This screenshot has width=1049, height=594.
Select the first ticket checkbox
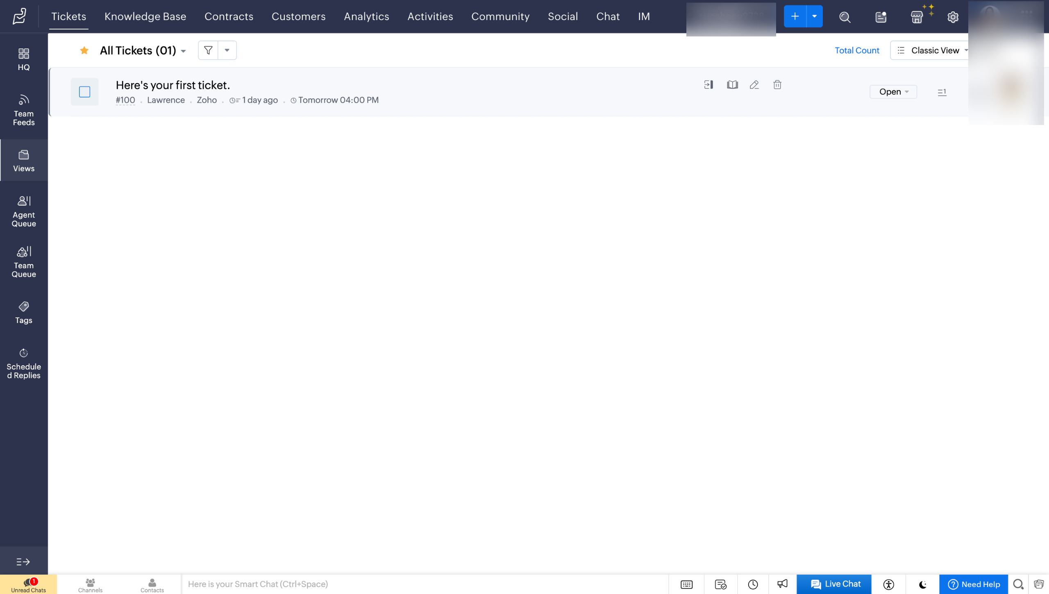pyautogui.click(x=85, y=92)
